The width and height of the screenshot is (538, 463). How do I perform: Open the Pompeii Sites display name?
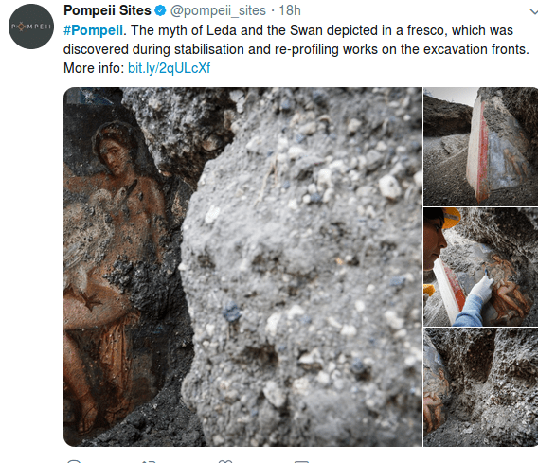[107, 10]
